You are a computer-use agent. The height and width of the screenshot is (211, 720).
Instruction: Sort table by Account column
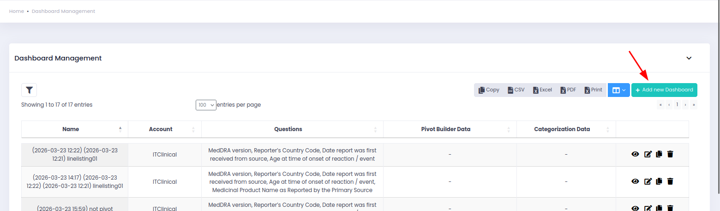161,129
